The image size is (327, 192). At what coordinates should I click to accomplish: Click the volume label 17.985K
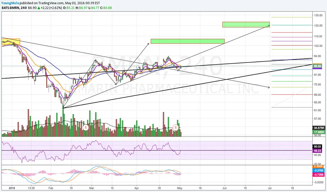319,132
